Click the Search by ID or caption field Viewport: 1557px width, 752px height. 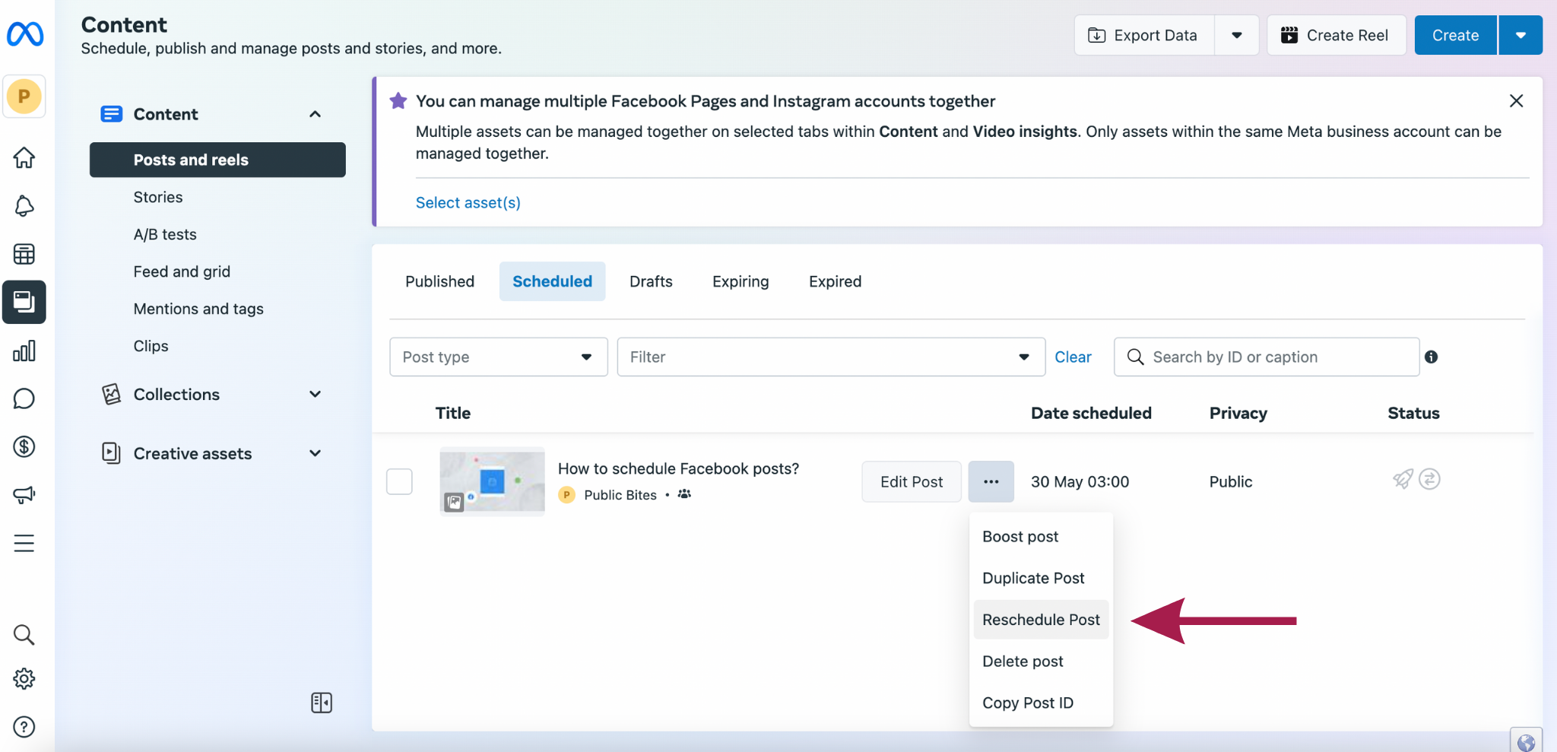(x=1277, y=357)
